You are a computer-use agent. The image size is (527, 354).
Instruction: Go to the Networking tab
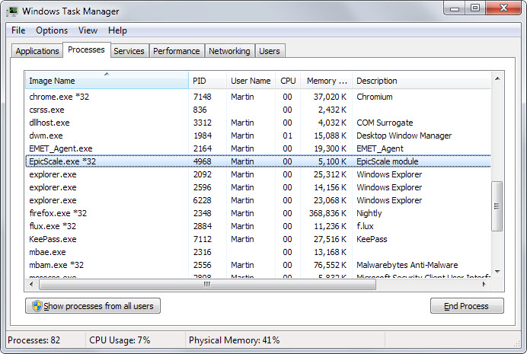click(229, 51)
